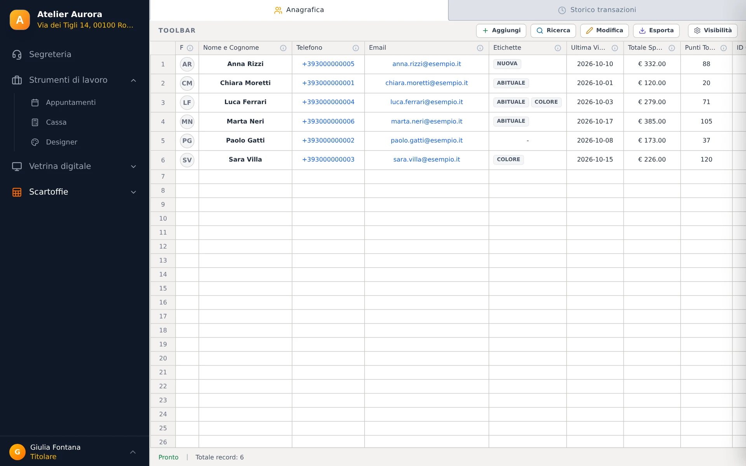Click € 173.00 cell for Paolo Gatti
746x466 pixels.
(652, 141)
